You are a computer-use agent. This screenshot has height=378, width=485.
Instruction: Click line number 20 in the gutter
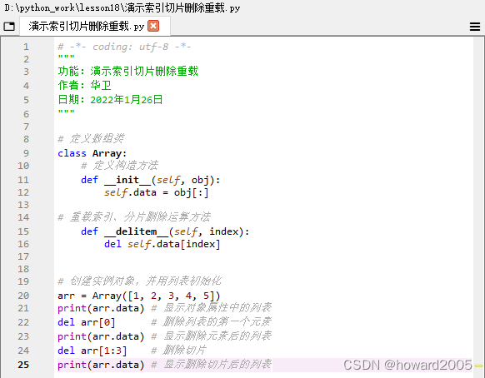[23, 296]
